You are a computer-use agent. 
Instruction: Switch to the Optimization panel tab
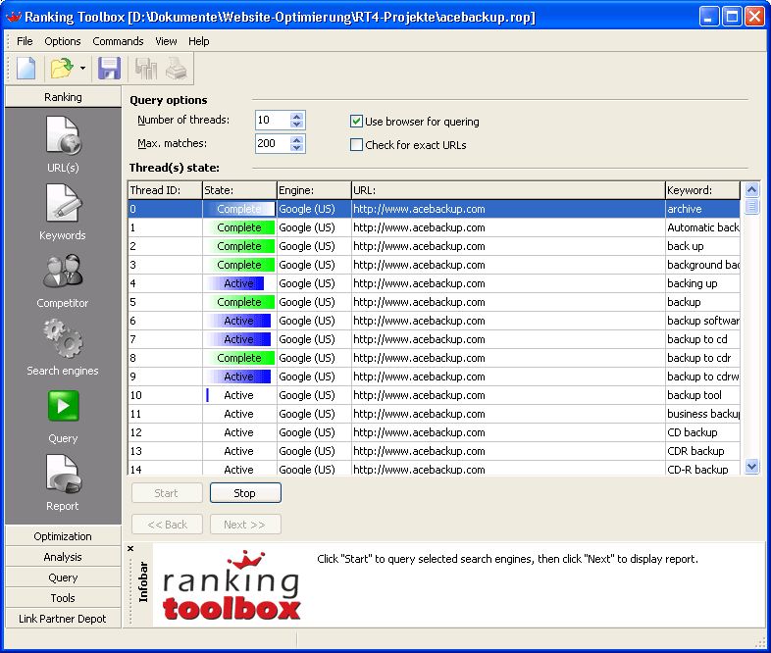coord(63,536)
